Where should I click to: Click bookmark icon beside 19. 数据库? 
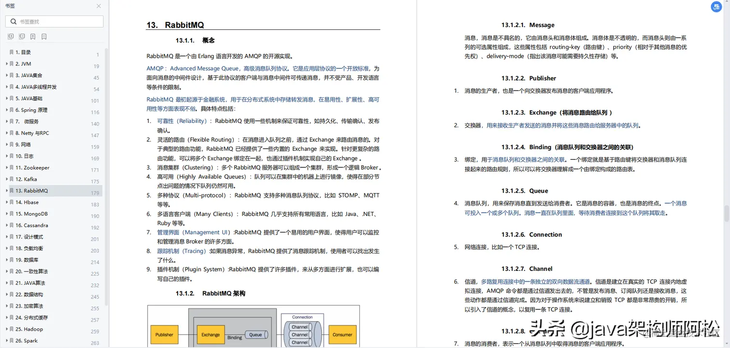[x=12, y=260]
